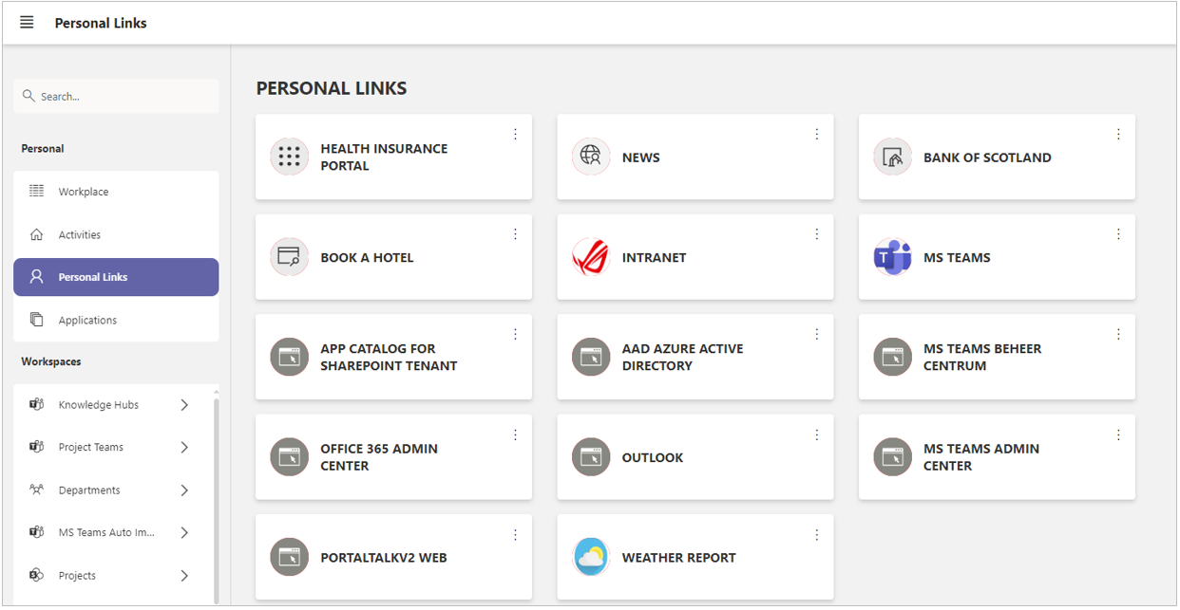Click the Book a Hotel icon

tap(290, 257)
